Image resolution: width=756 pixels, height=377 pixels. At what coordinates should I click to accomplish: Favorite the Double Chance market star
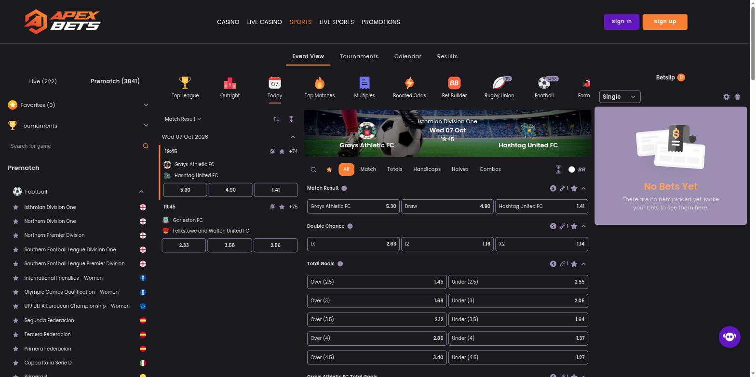[574, 226]
